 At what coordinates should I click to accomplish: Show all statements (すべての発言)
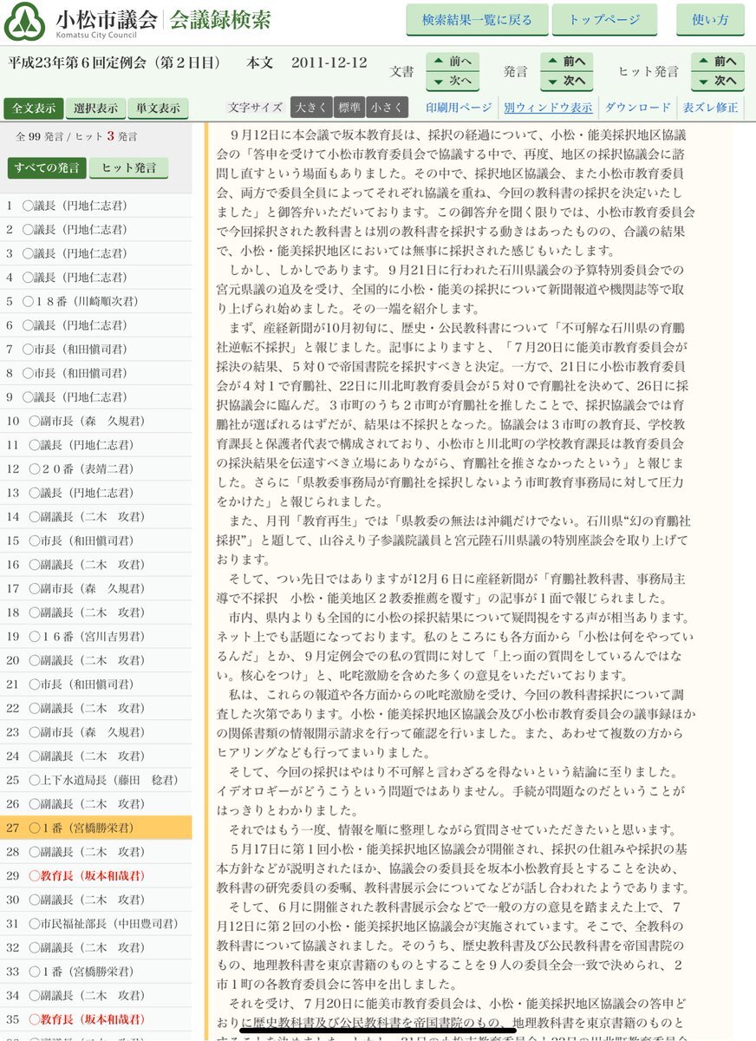tap(47, 168)
